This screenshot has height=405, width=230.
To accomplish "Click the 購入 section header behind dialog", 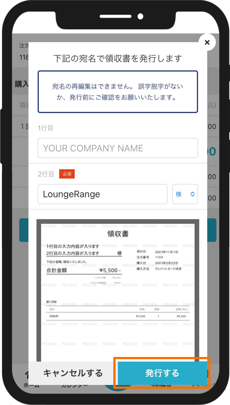I will pos(21,84).
